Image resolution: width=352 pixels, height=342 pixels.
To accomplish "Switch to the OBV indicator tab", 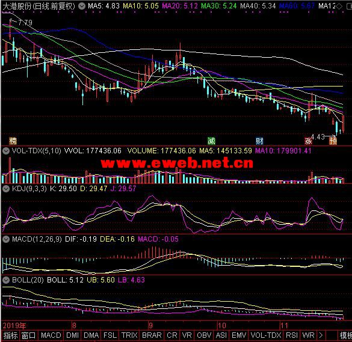I will tap(203, 335).
